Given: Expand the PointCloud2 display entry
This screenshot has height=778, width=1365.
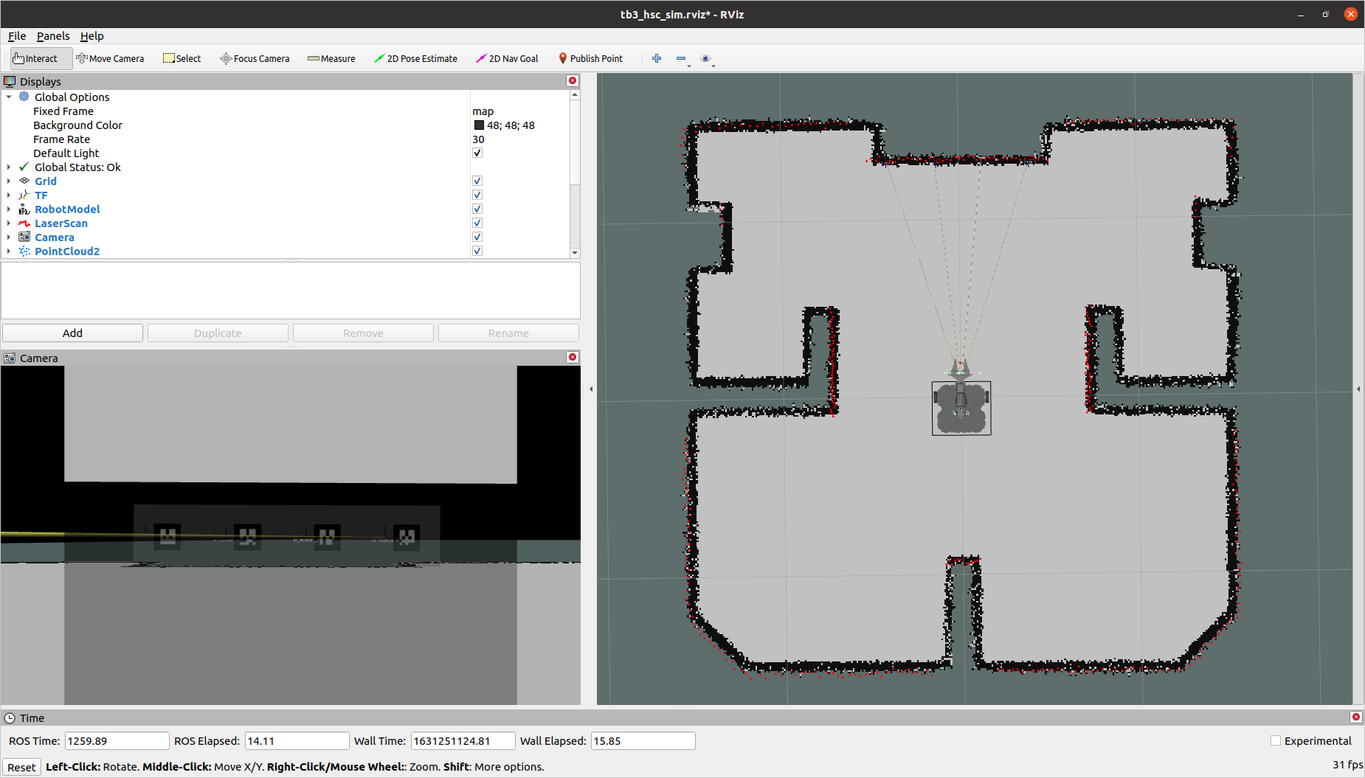Looking at the screenshot, I should pos(9,251).
